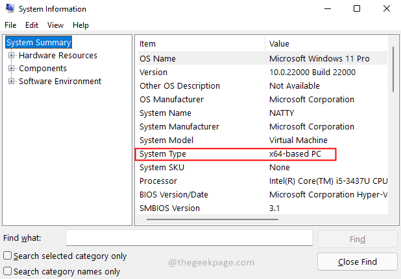The image size is (401, 279).
Task: Click the value x64-based PC
Action: tap(295, 154)
